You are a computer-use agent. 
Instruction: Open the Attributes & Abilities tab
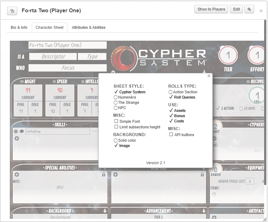[88, 27]
